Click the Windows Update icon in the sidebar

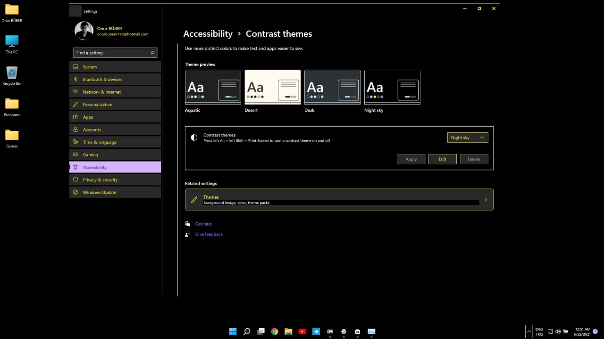pyautogui.click(x=75, y=192)
